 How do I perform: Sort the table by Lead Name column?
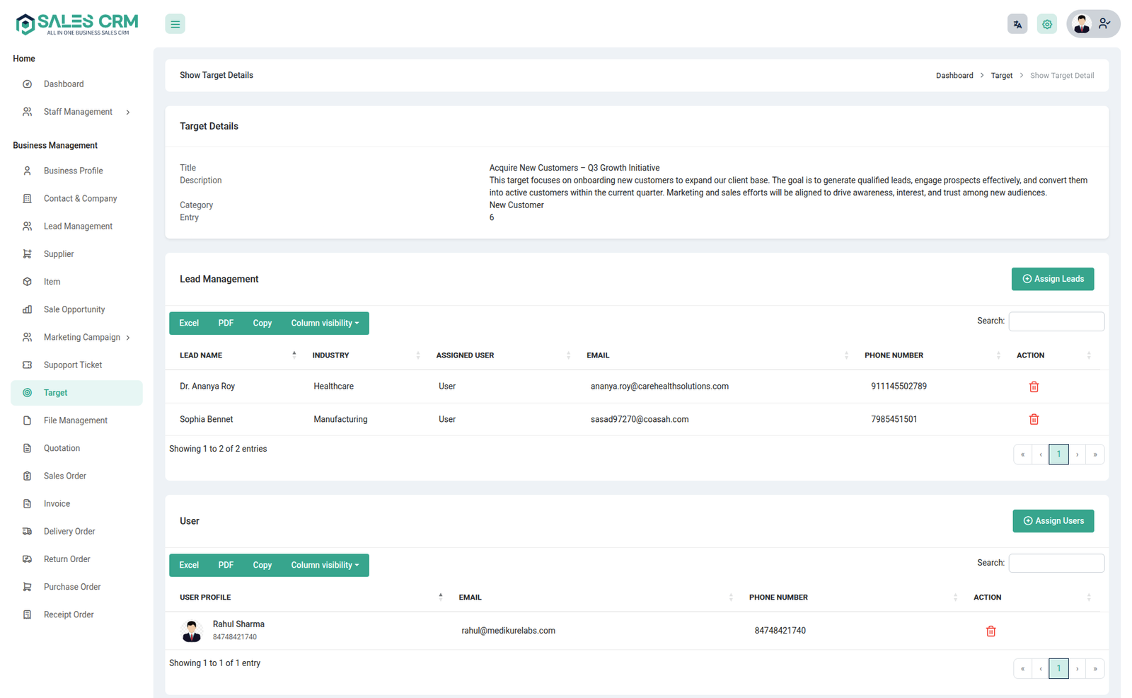(x=201, y=355)
